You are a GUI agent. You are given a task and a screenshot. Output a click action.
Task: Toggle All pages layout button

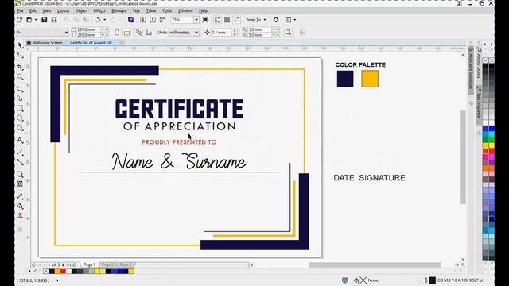coord(139,33)
